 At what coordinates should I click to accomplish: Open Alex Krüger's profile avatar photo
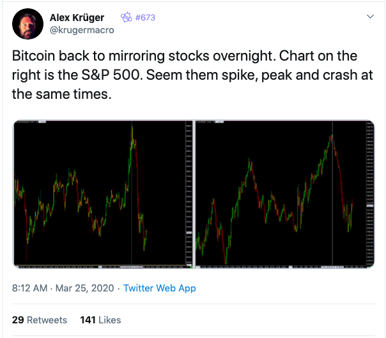pyautogui.click(x=27, y=24)
